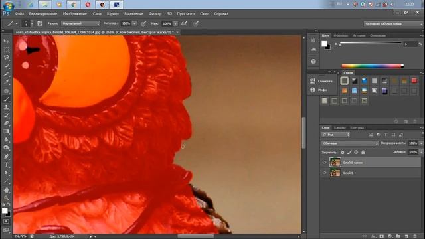
Task: Click the color spectrum ramp
Action: tap(373, 66)
